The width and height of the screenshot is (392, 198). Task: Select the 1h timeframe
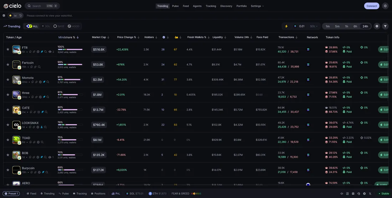click(x=346, y=26)
